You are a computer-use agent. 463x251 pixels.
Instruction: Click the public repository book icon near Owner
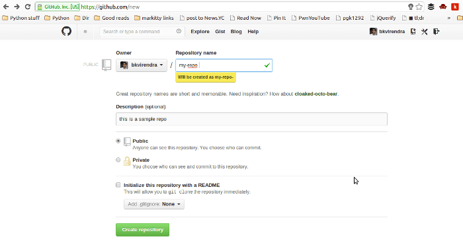[106, 65]
